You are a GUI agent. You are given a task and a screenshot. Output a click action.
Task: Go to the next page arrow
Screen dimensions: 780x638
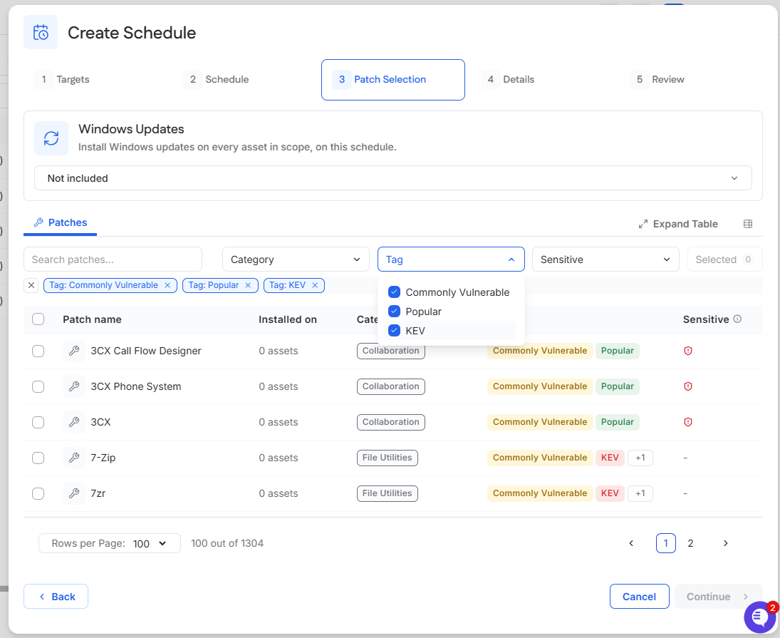(726, 543)
